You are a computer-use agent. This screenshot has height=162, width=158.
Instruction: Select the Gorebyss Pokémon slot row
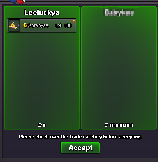tap(42, 25)
